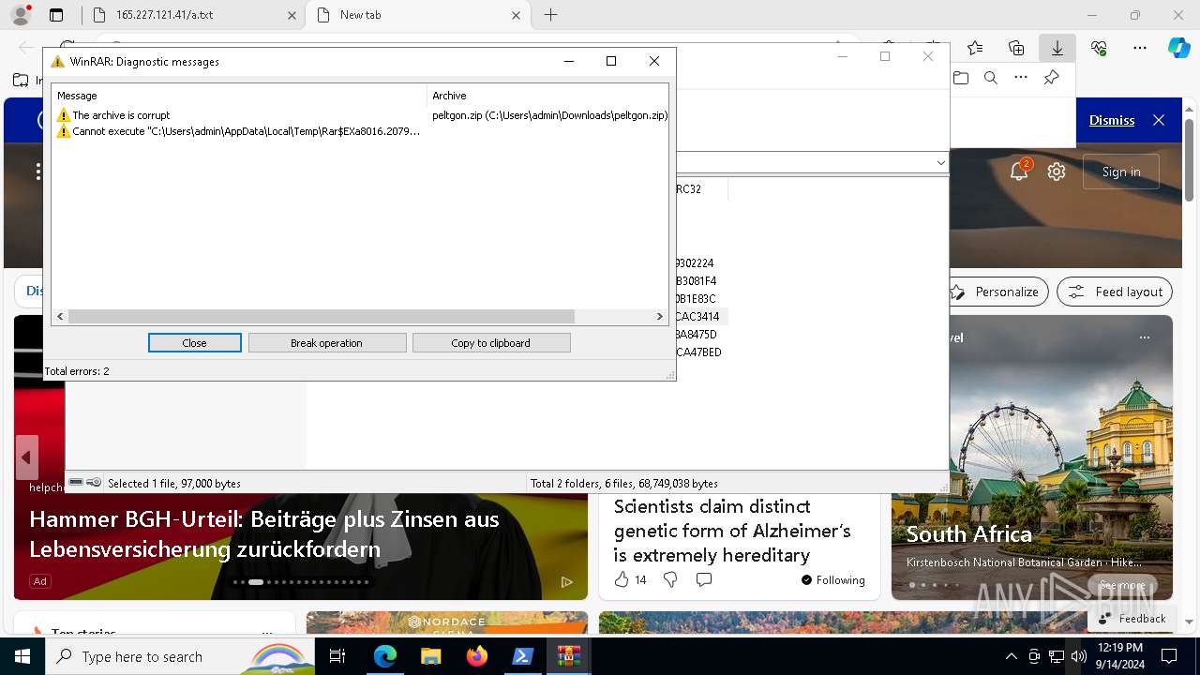Open Edge Downloads arrow icon
The image size is (1200, 675).
pos(1057,48)
